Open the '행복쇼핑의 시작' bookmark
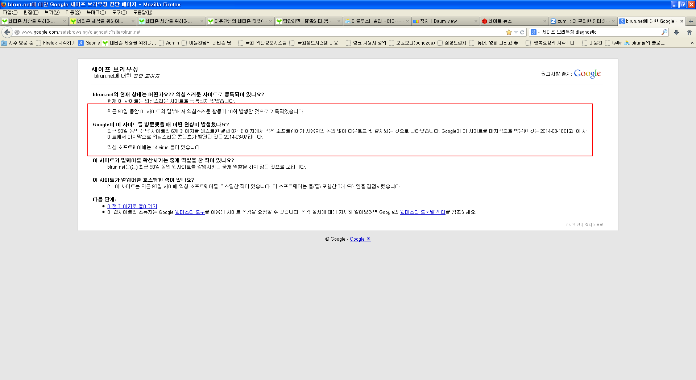The width and height of the screenshot is (696, 380). point(552,43)
